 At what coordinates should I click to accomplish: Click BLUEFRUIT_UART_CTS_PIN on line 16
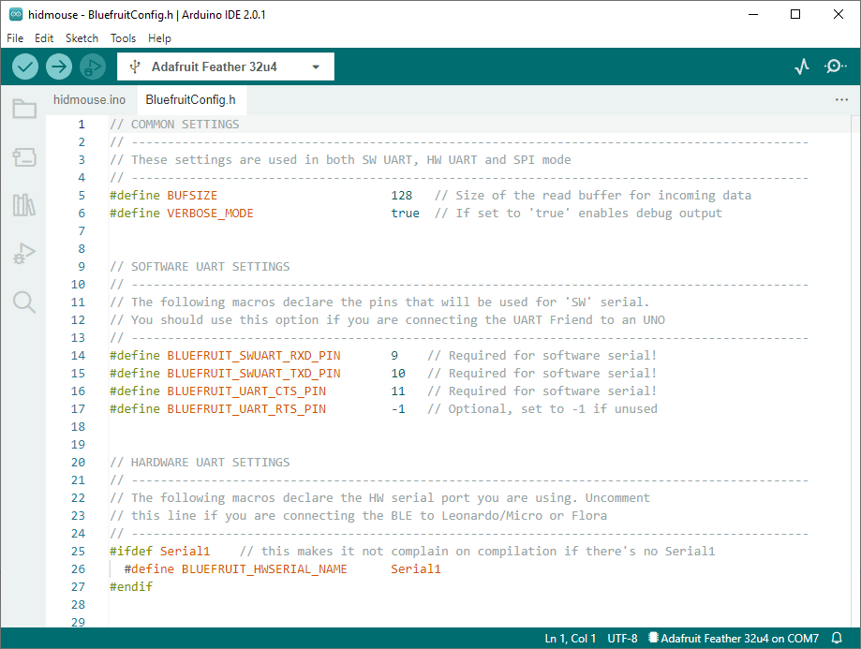click(x=246, y=391)
